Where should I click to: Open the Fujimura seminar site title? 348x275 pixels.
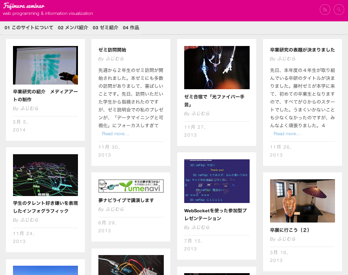pyautogui.click(x=24, y=6)
